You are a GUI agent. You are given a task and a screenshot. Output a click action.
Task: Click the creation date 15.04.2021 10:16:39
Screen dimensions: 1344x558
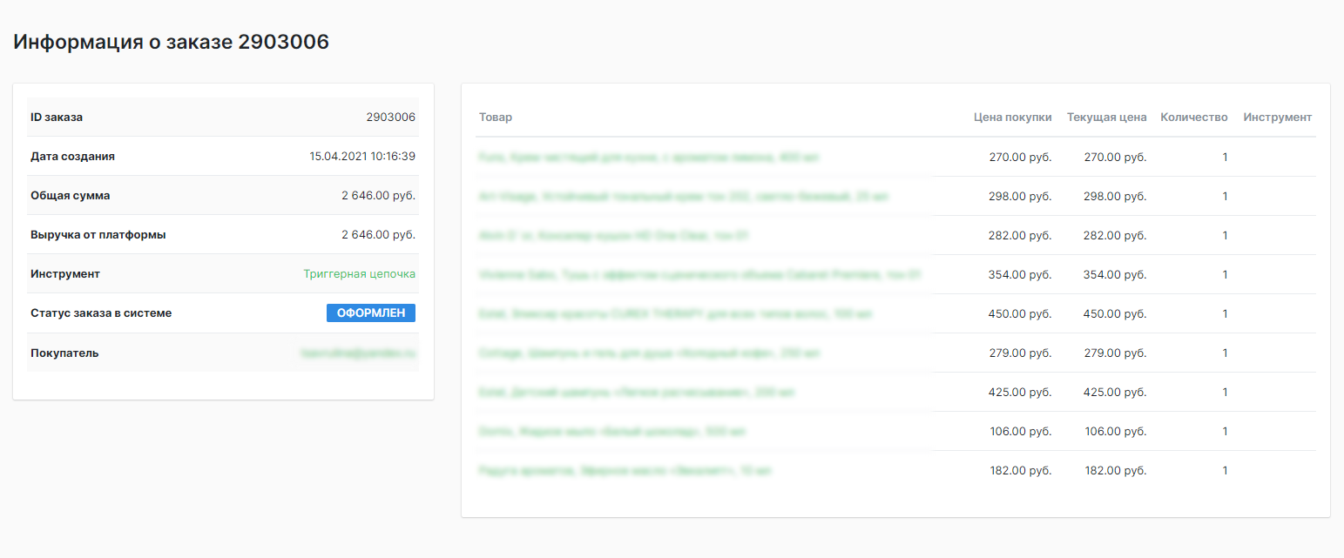pyautogui.click(x=362, y=157)
